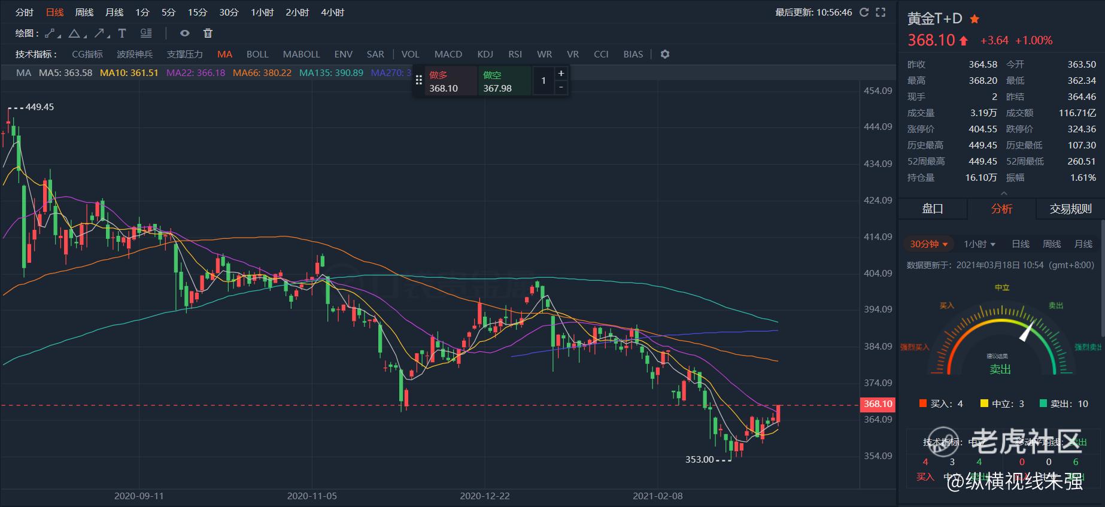
Task: Switch to the 周线 chart period
Action: [84, 12]
